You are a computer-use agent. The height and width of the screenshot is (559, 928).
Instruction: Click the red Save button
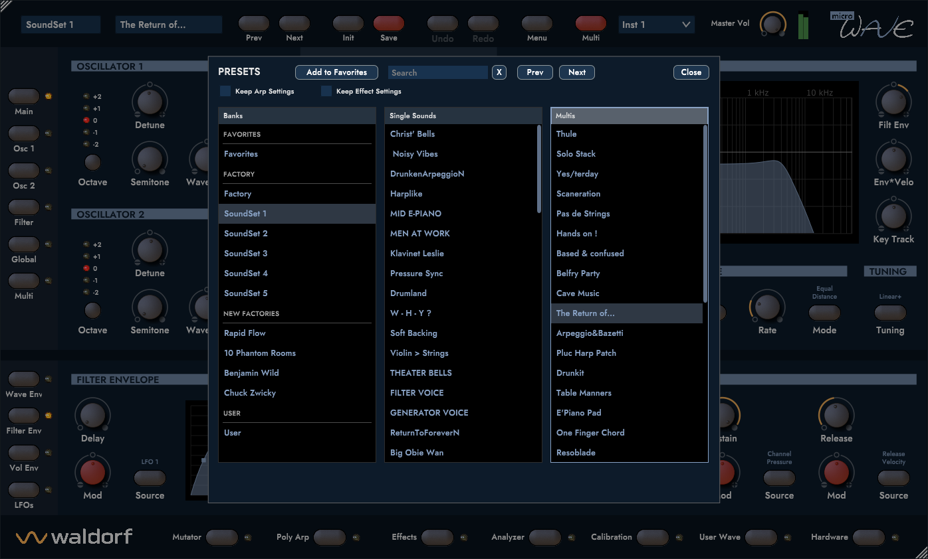pos(389,24)
